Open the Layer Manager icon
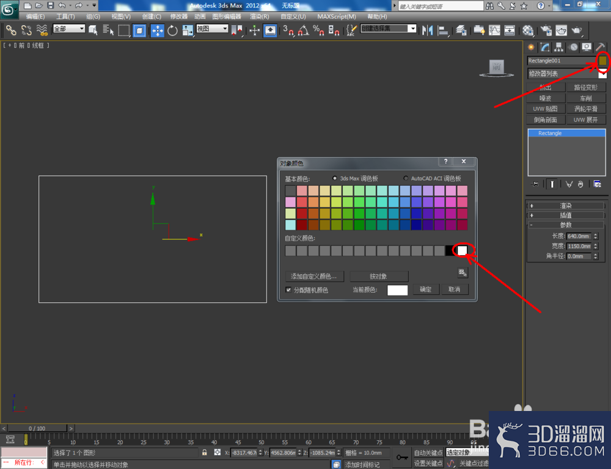The width and height of the screenshot is (611, 469). [x=461, y=30]
